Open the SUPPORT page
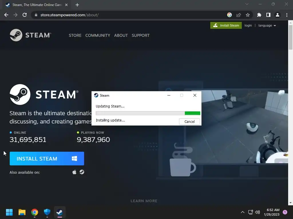Viewport: 293px width, 219px height. pos(140,35)
